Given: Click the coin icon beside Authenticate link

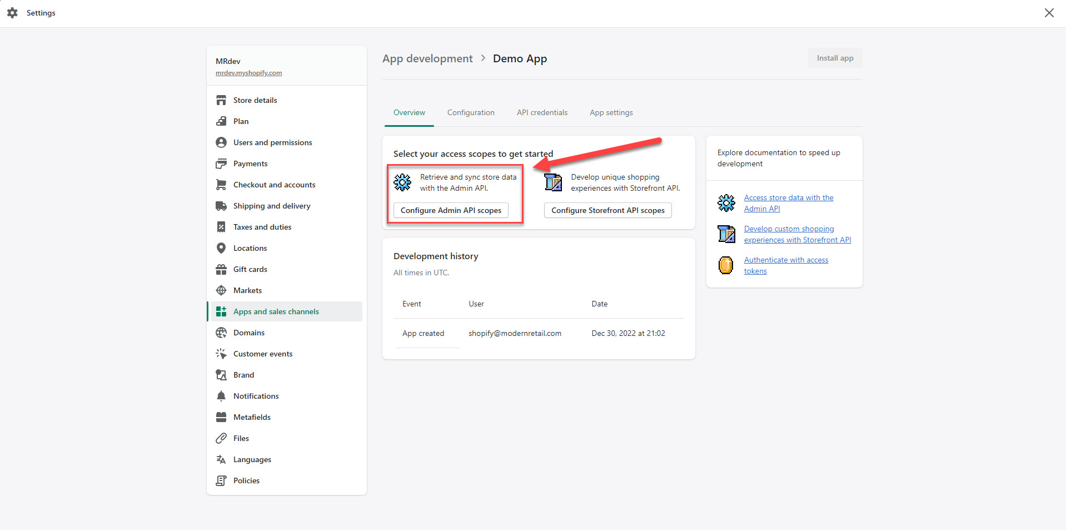Looking at the screenshot, I should point(726,265).
